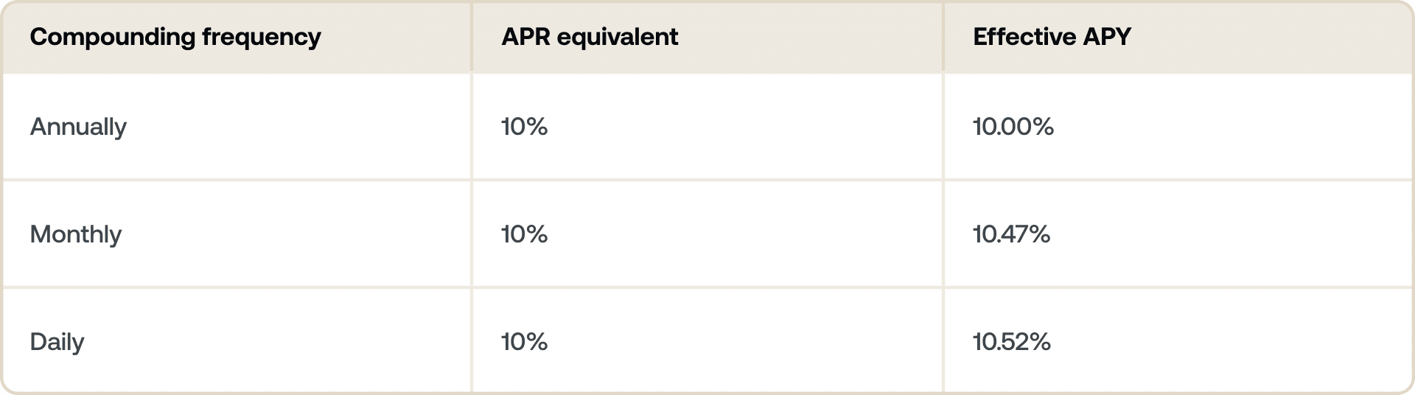
Task: Select the Monthly row label
Action: tap(76, 234)
